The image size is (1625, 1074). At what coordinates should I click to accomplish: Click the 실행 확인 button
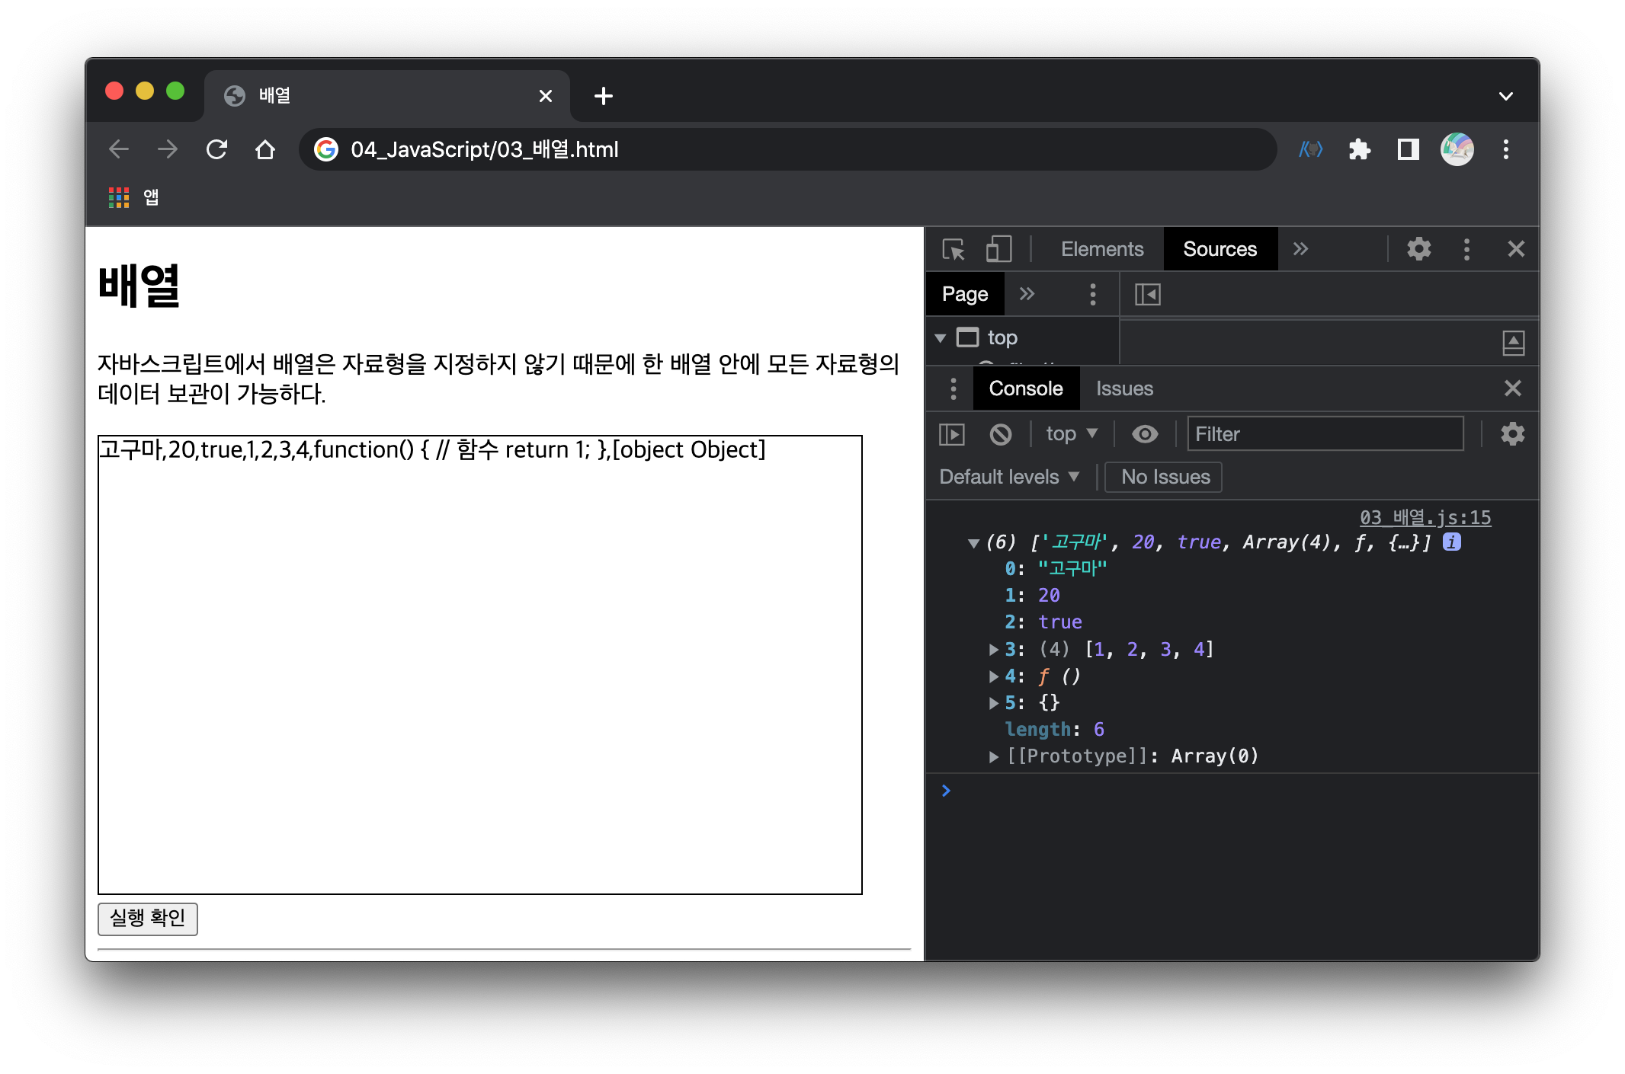(148, 918)
